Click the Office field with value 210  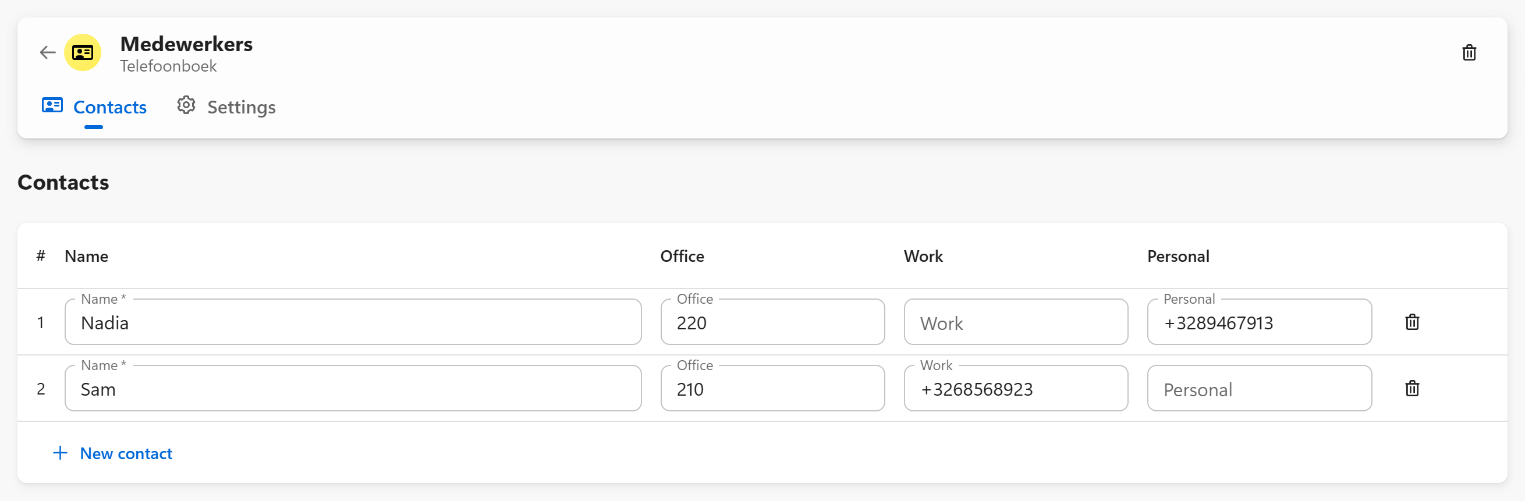click(x=772, y=389)
